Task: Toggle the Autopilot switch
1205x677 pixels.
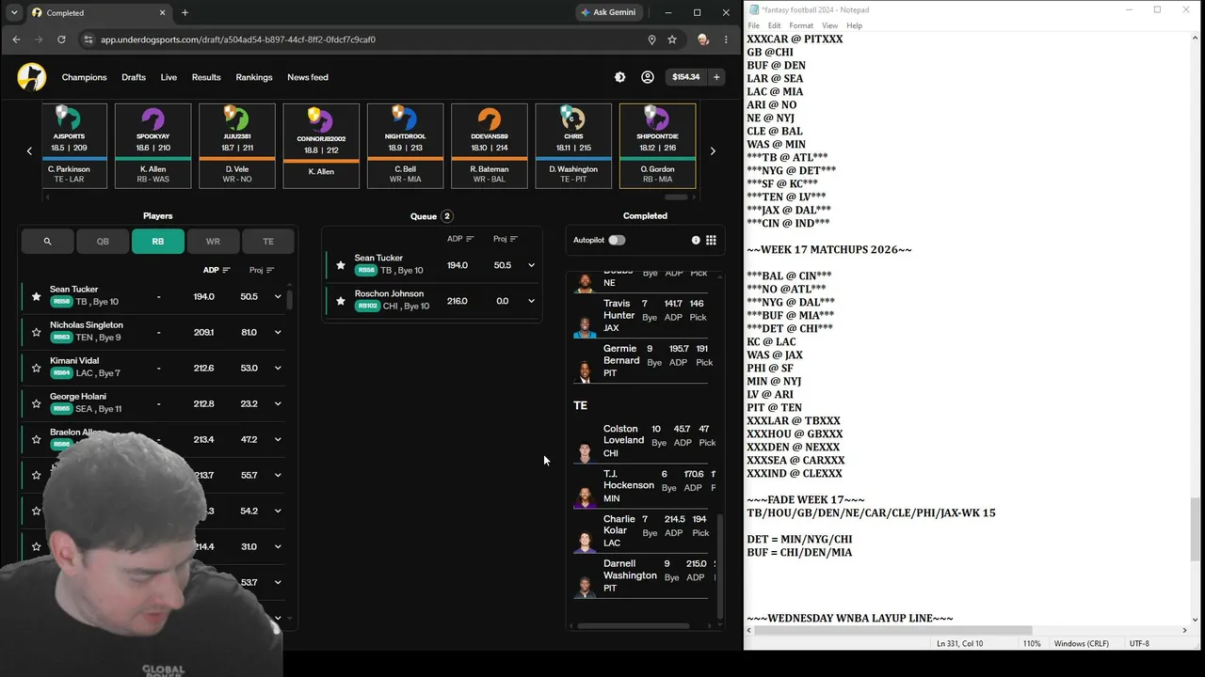Action: [x=617, y=240]
